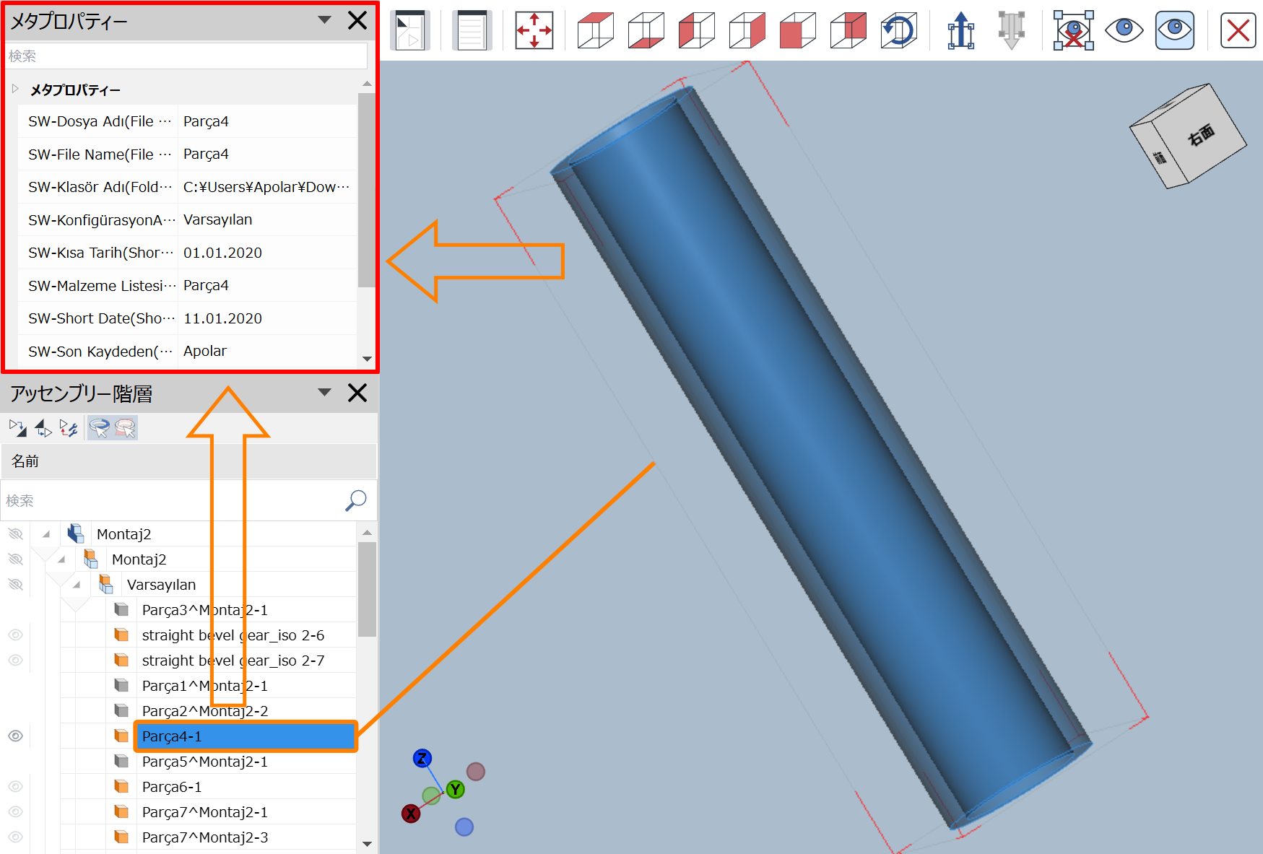The width and height of the screenshot is (1263, 854).
Task: Switch to right face view cube icon
Action: click(x=747, y=30)
